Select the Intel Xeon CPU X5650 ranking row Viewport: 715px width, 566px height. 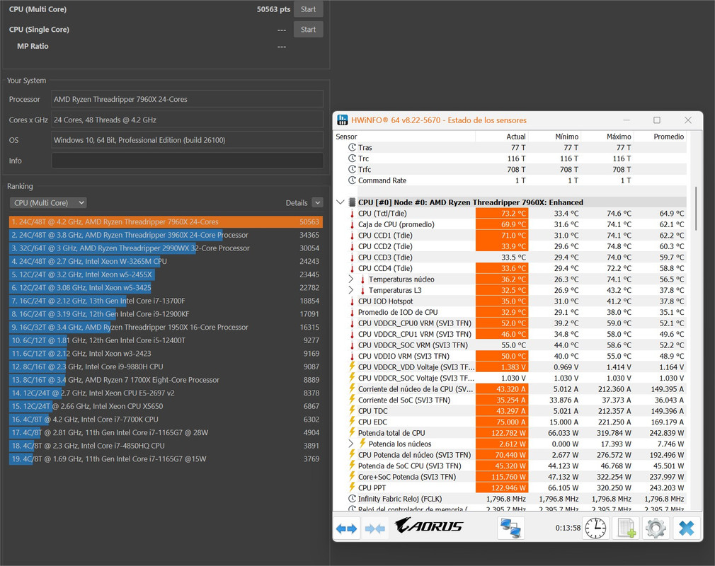point(166,406)
